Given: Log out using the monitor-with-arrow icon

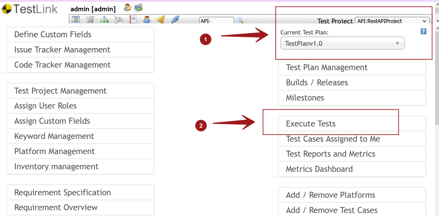Looking at the screenshot, I should click(x=138, y=8).
